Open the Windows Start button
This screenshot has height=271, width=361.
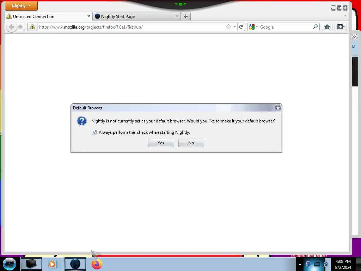[10, 264]
